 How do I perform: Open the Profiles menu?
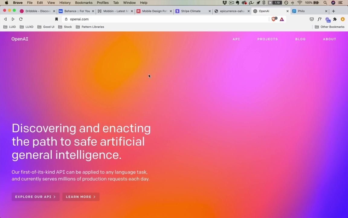tap(103, 3)
